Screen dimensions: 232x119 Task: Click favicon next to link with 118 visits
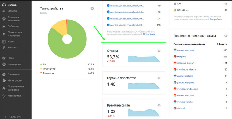(x=108, y=25)
